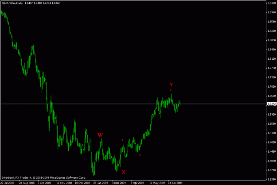The height and width of the screenshot is (185, 277).
Task: Click the 1.5180 price axis label
Action: click(272, 133)
